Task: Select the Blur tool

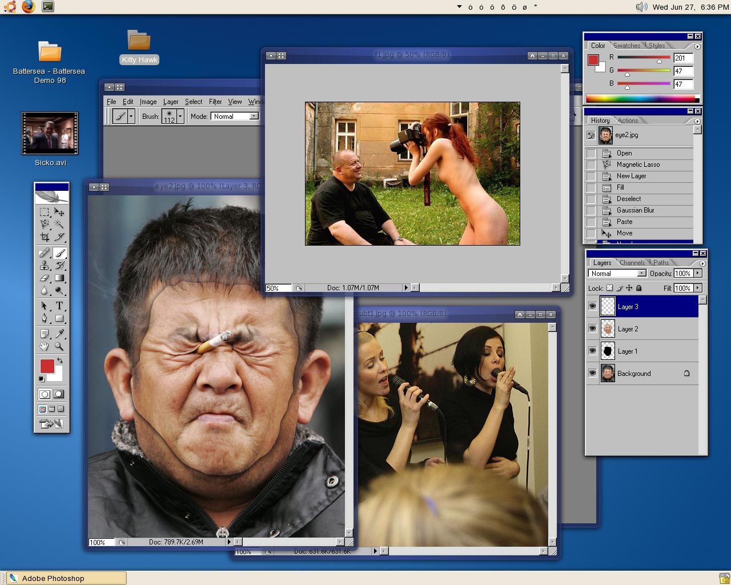Action: (45, 291)
